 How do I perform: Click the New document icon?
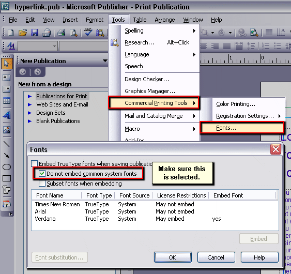pos(11,33)
